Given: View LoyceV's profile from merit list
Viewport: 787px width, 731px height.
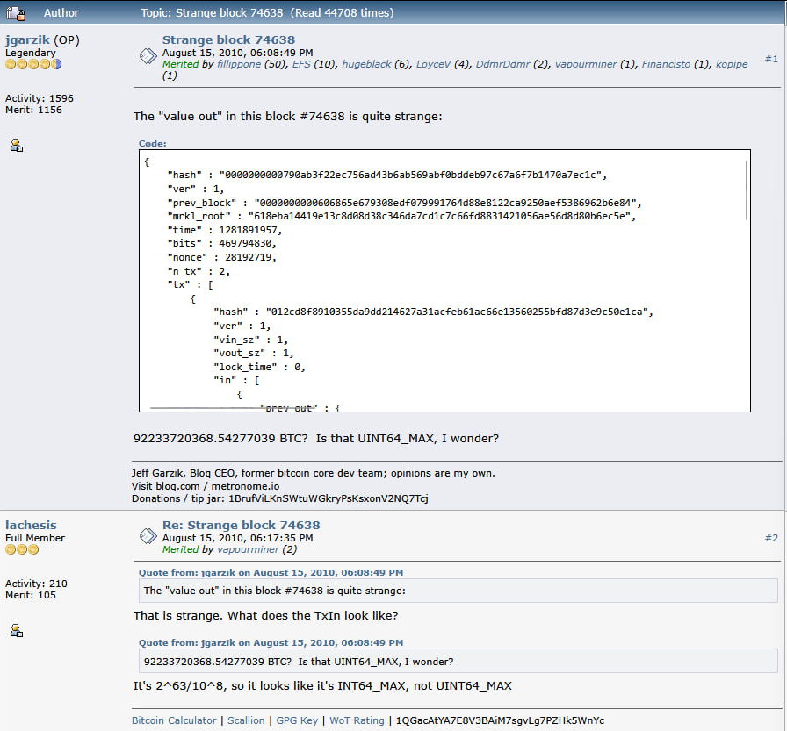Looking at the screenshot, I should (433, 64).
